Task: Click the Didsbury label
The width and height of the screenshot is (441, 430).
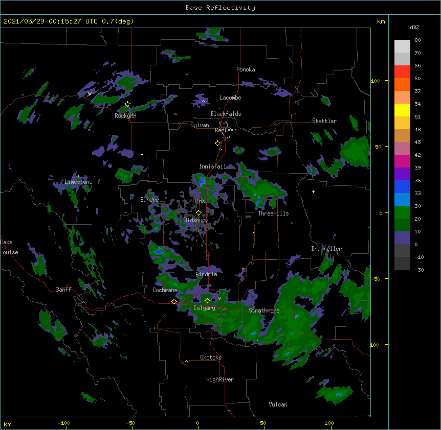Action: (x=196, y=220)
